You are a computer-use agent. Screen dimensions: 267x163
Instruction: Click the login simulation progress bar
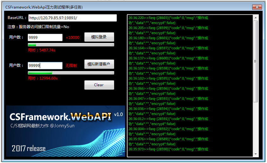(71, 45)
